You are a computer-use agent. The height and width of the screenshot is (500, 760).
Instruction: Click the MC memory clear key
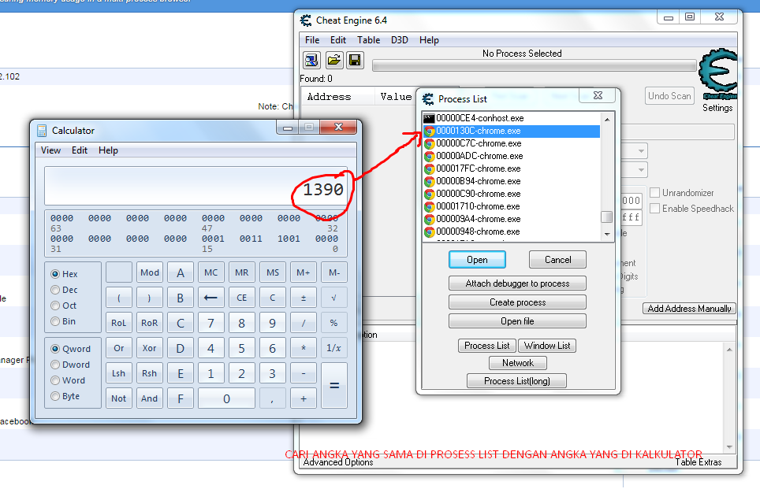coord(210,272)
